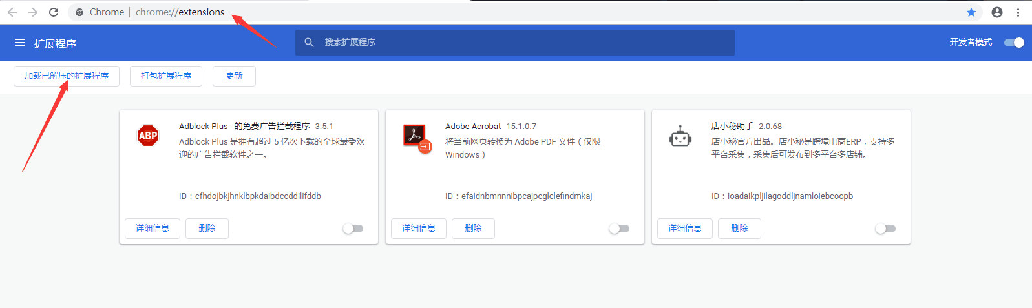This screenshot has height=308, width=1032.
Task: Select the 店小秘助手 ID ioadaikpljilagoddljnamloiebcoopb
Action: point(790,196)
